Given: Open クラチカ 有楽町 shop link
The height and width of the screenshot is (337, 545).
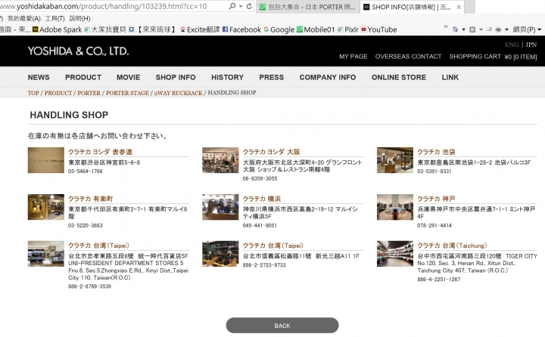Looking at the screenshot, I should (90, 199).
